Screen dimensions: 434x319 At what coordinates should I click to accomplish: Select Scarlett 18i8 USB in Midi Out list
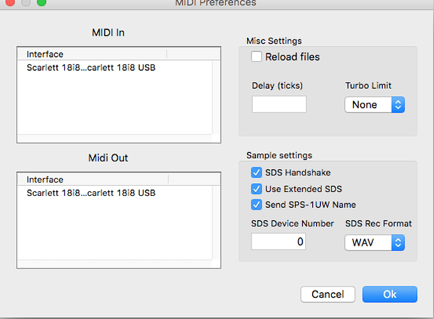[91, 193]
